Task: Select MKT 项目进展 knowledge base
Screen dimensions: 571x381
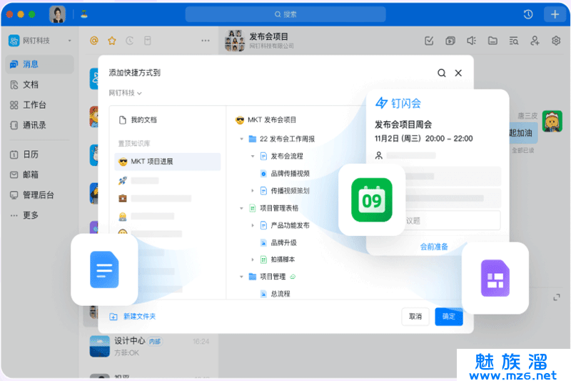Action: [168, 162]
